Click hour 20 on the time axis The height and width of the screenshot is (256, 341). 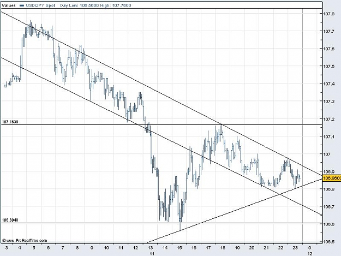click(252, 247)
